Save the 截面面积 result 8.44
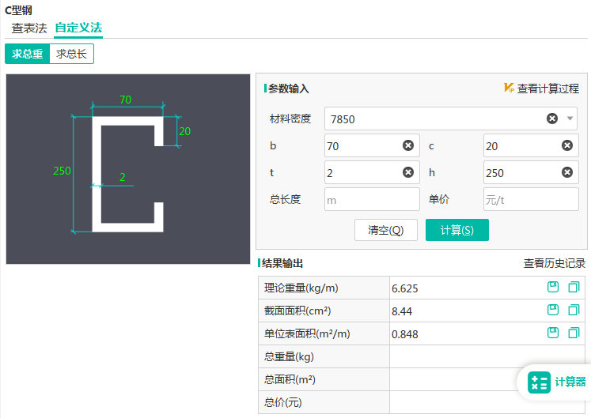 pyautogui.click(x=553, y=310)
